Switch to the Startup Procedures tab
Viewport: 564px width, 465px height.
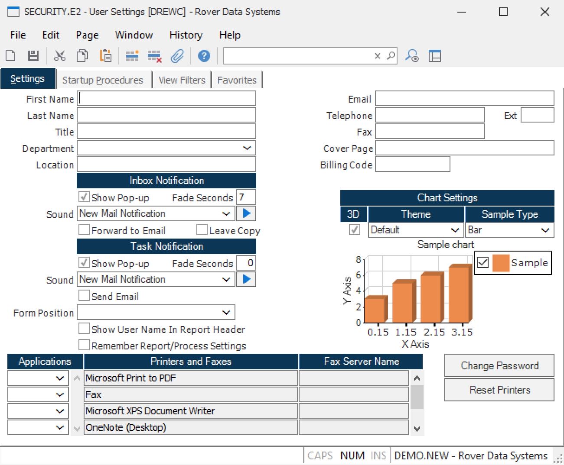pos(102,80)
